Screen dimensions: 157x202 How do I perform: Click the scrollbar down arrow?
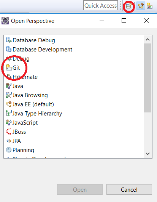pyautogui.click(x=147, y=154)
